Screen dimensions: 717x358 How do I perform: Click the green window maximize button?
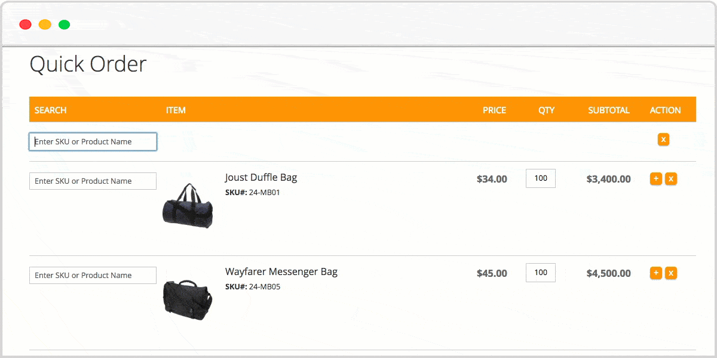[64, 24]
